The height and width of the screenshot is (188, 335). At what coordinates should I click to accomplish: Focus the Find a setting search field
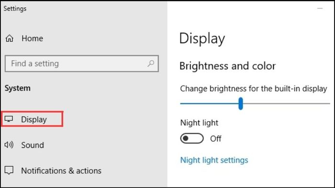[82, 63]
